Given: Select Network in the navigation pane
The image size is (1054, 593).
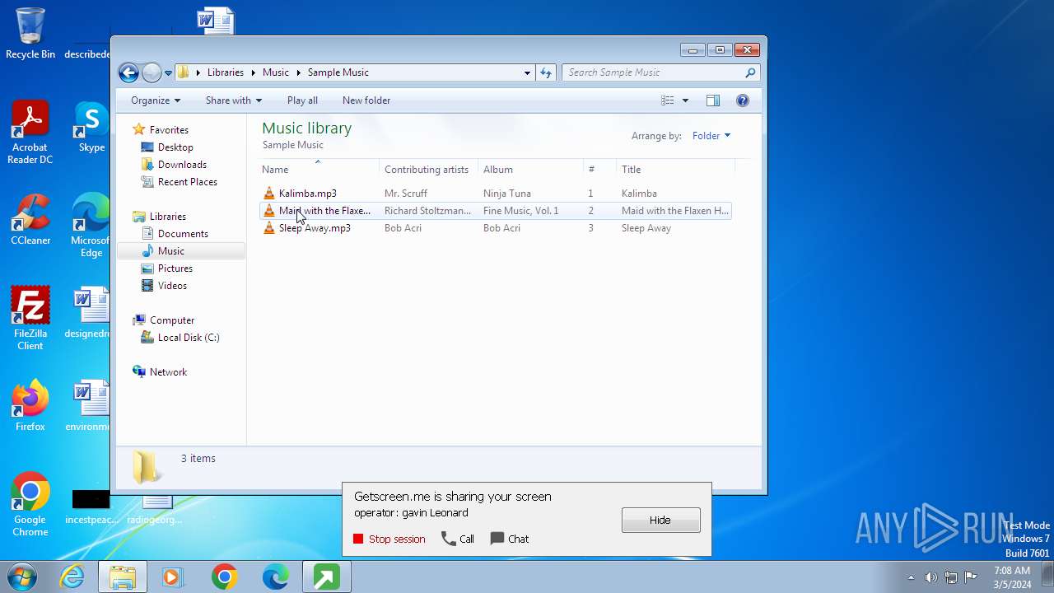Looking at the screenshot, I should (x=168, y=372).
